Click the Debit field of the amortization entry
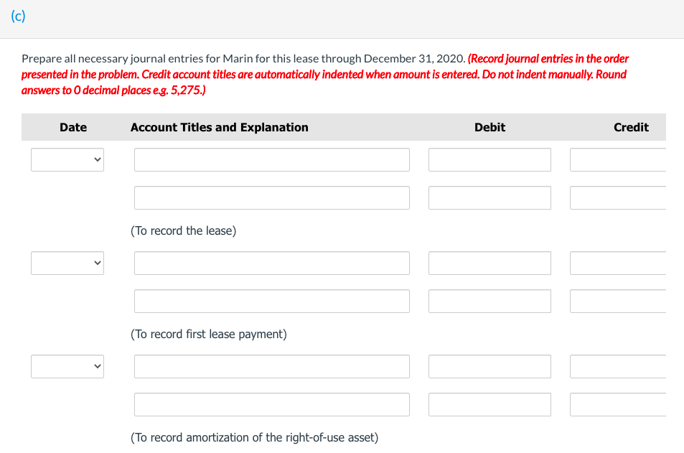Viewport: 684px width, 453px height. (x=489, y=366)
